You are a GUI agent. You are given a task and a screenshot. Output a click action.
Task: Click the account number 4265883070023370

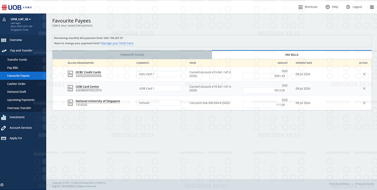89,91
